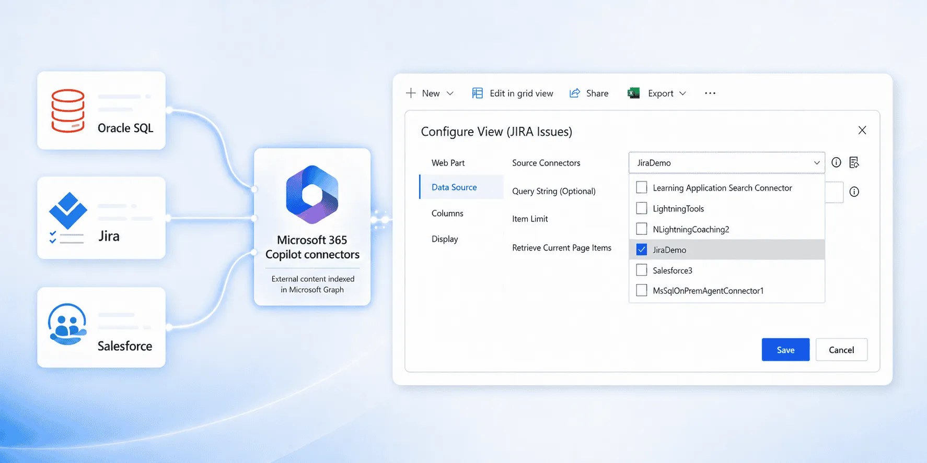Image resolution: width=927 pixels, height=463 pixels.
Task: Click the Edit in grid view label
Action: [x=522, y=93]
